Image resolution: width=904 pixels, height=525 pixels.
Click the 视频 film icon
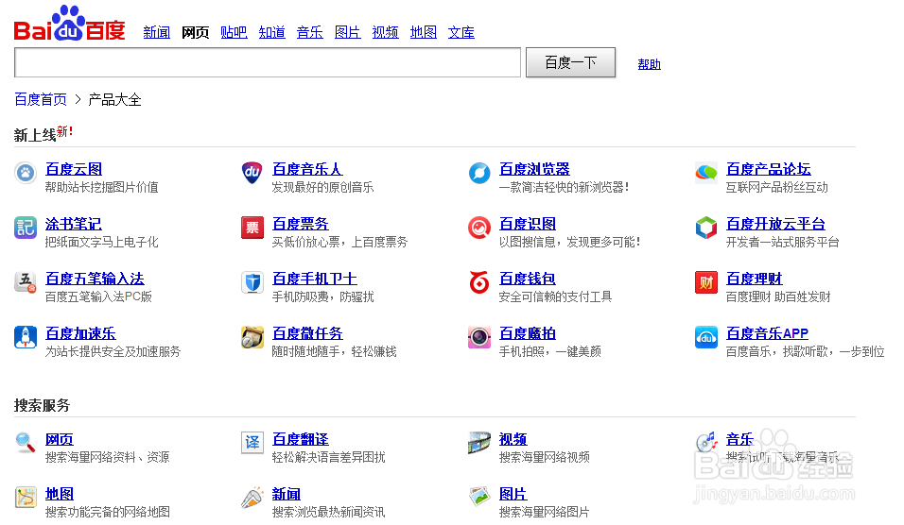click(x=479, y=442)
